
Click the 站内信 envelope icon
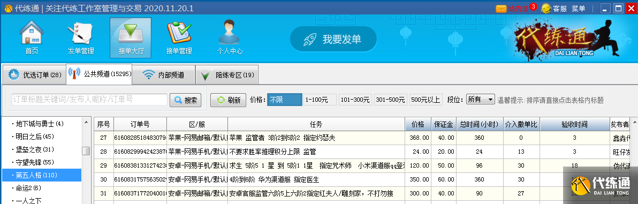tap(501, 9)
